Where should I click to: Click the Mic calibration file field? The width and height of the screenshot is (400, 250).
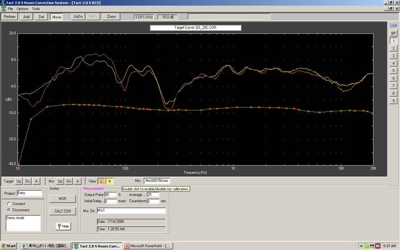pyautogui.click(x=157, y=181)
